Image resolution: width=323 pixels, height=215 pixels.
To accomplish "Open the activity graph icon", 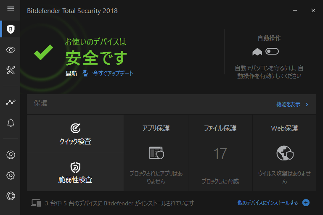I will 11,102.
